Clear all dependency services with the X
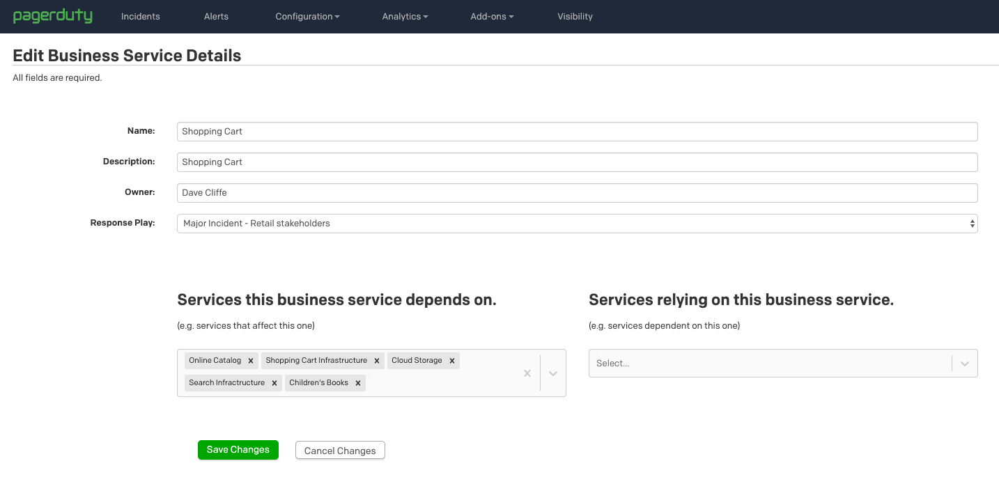Image resolution: width=999 pixels, height=491 pixels. (527, 373)
